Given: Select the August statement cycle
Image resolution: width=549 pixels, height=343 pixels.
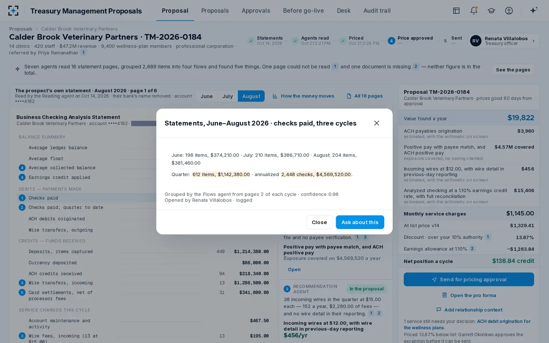Looking at the screenshot, I should [x=251, y=96].
